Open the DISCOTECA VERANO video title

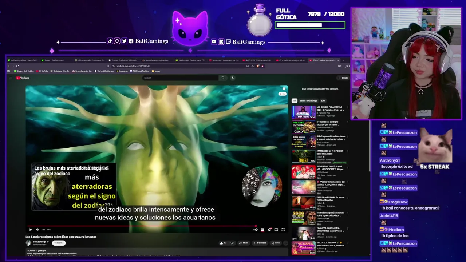331,244
